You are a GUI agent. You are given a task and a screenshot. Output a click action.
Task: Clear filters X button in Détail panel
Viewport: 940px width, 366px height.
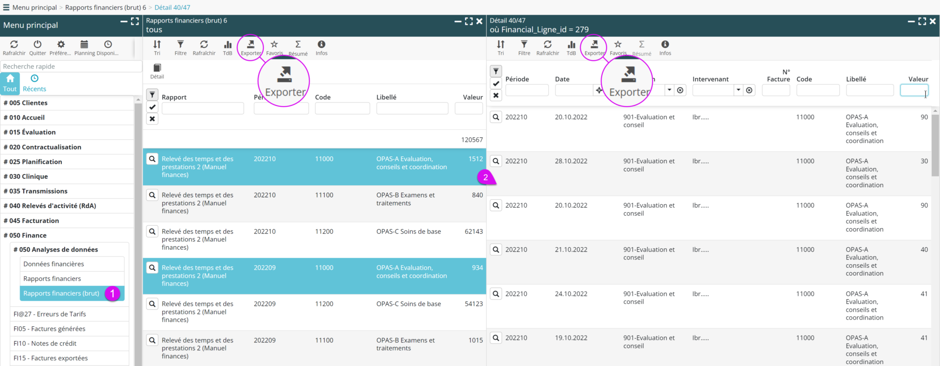[496, 95]
